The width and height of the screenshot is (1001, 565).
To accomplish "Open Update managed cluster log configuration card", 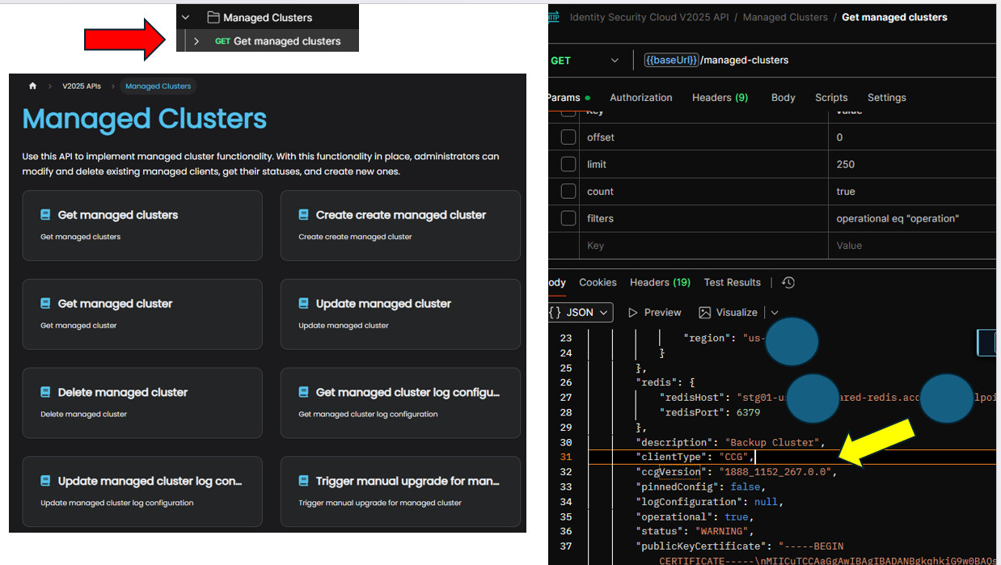I will [x=142, y=491].
